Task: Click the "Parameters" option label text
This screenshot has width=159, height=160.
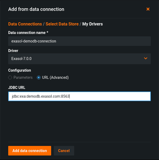Action: [x=23, y=77]
